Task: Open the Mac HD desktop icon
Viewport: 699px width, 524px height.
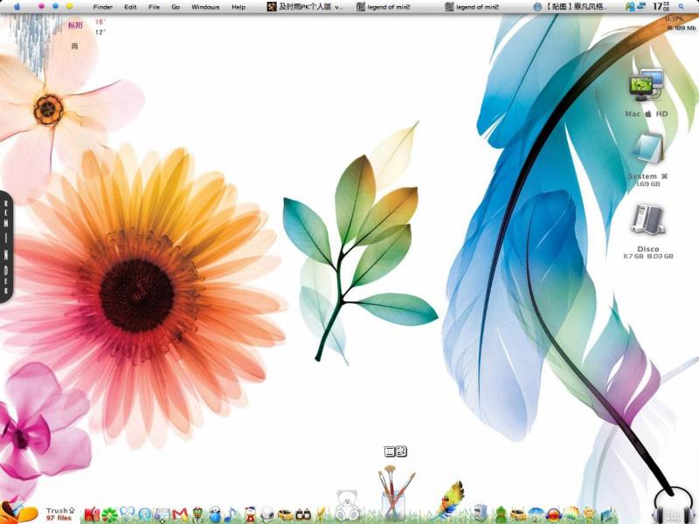Action: (647, 87)
